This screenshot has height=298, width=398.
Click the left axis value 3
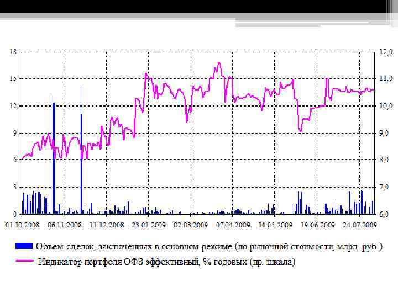coord(15,187)
